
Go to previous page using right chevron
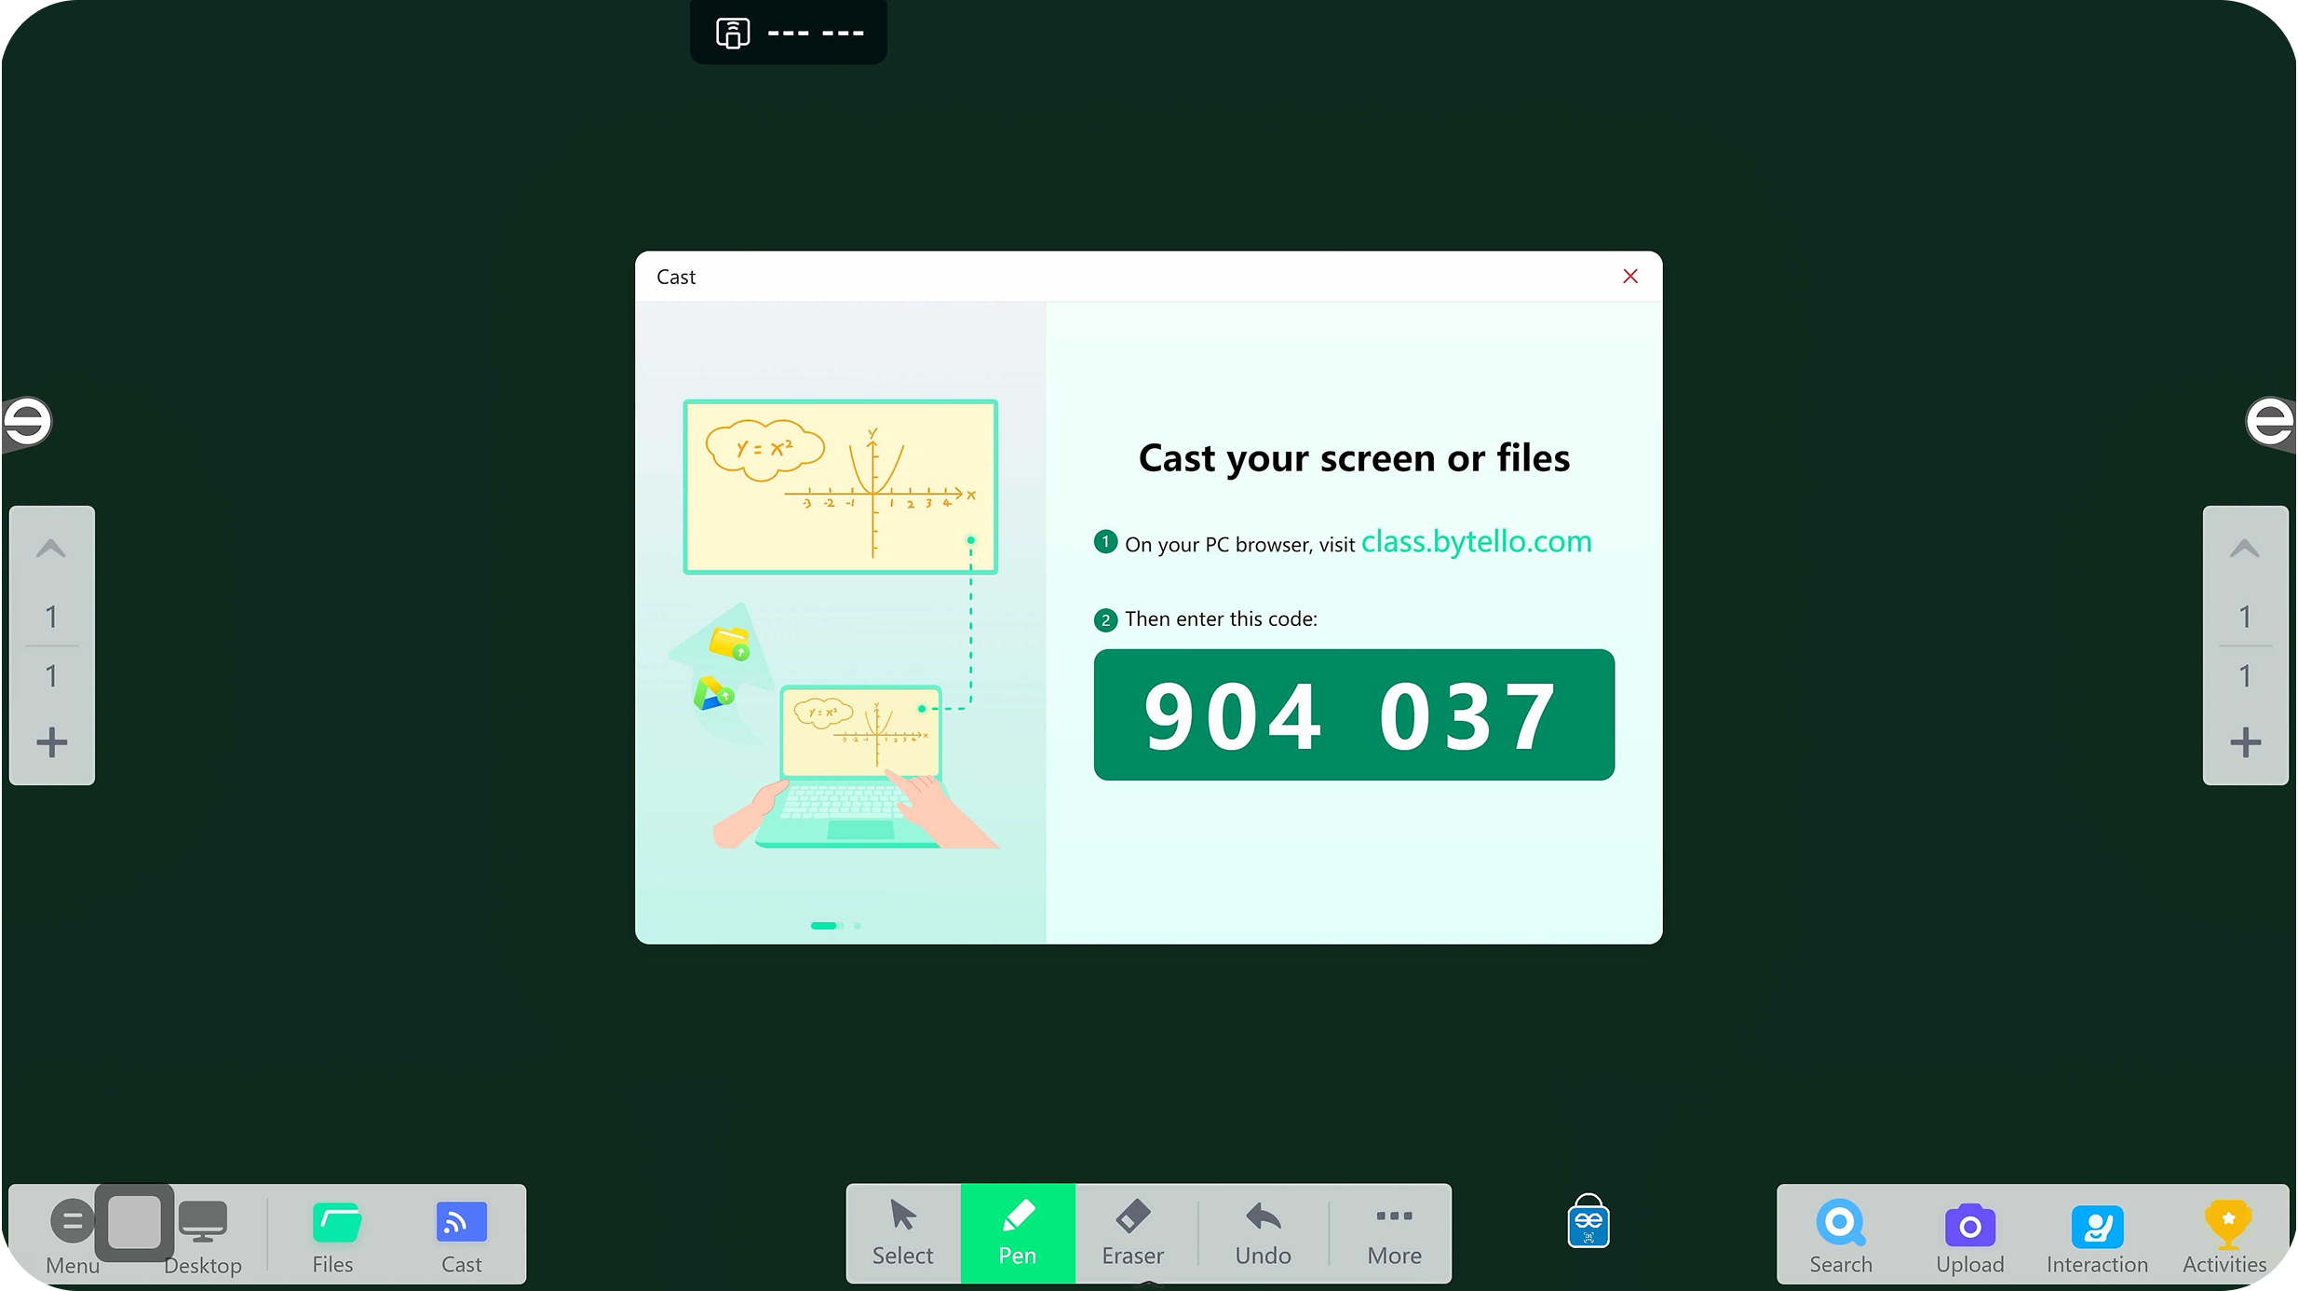click(2245, 549)
